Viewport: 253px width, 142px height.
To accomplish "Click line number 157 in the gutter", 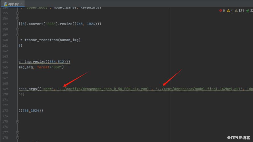I will [5, 24].
